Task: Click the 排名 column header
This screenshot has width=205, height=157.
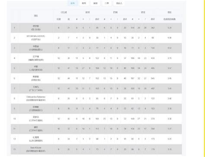Action: click(170, 12)
